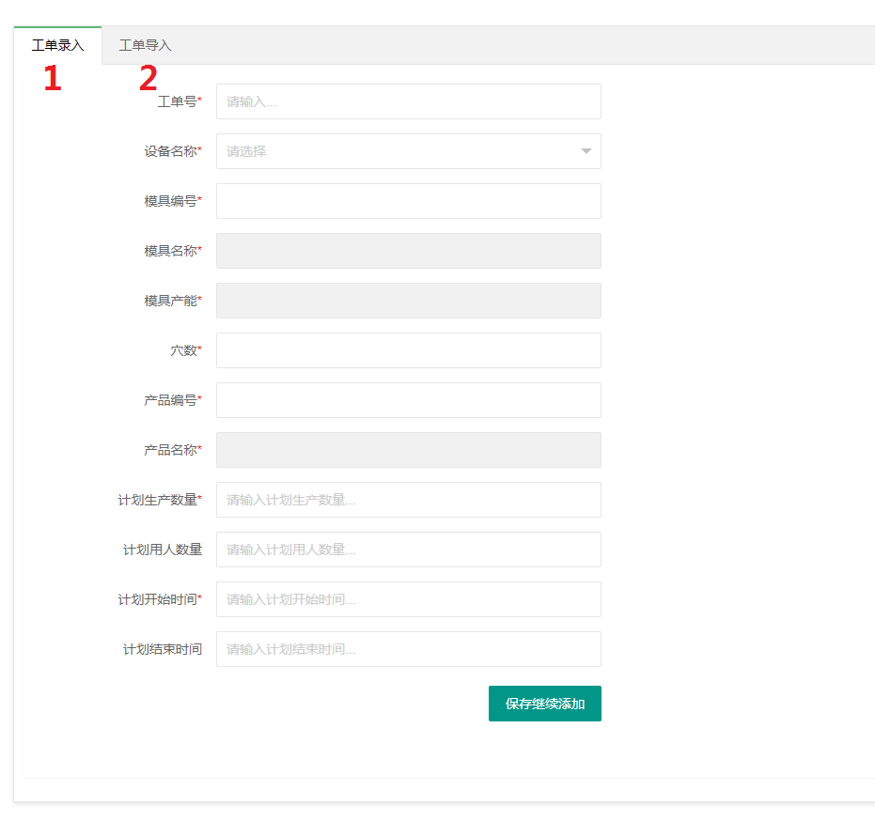
Task: Click the 设备名称 label text
Action: pos(170,151)
